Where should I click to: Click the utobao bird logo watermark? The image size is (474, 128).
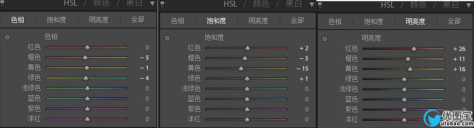[x=432, y=118]
